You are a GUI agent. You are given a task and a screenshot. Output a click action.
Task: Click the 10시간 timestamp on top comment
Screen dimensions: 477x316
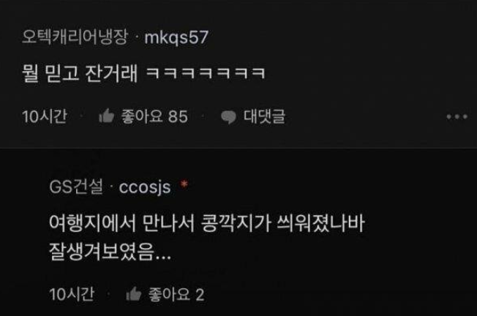(45, 116)
